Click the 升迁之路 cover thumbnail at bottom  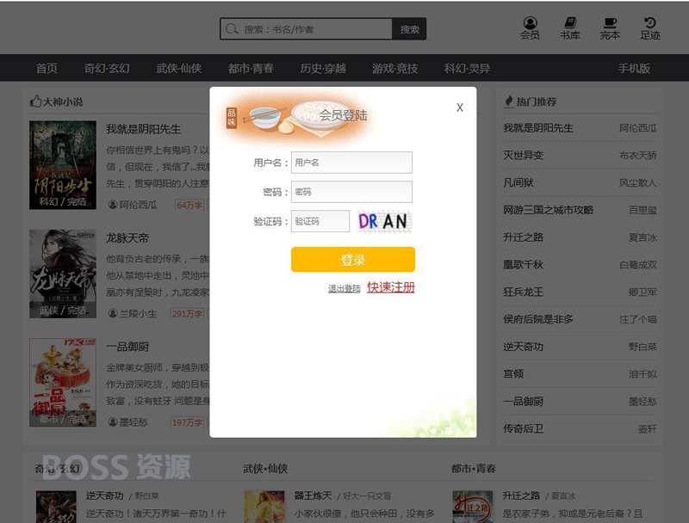[472, 507]
